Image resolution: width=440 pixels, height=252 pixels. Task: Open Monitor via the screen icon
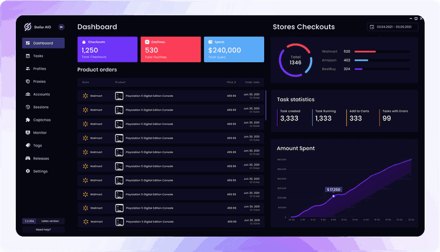click(x=28, y=133)
